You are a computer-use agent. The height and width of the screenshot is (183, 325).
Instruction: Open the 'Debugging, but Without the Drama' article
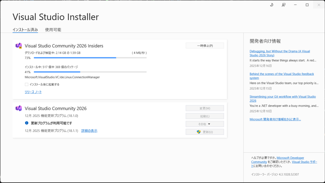(x=280, y=53)
